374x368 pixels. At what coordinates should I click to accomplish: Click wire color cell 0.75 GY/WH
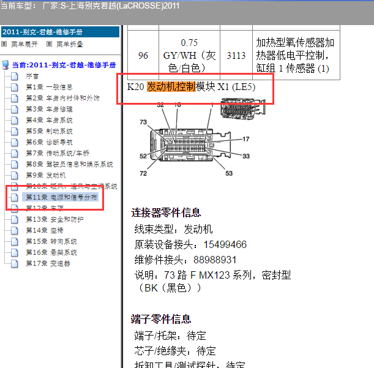189,55
